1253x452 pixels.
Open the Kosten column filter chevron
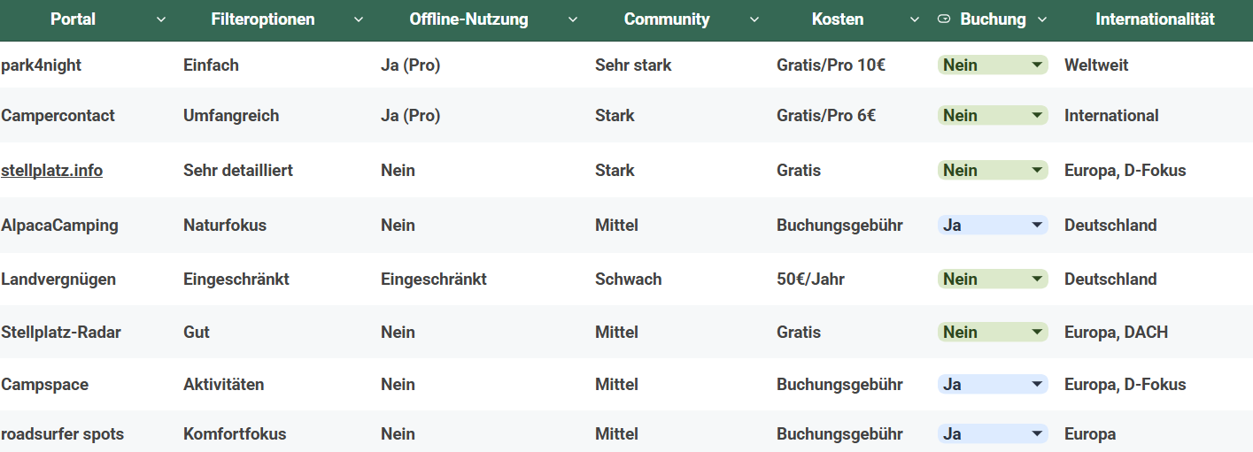point(914,19)
